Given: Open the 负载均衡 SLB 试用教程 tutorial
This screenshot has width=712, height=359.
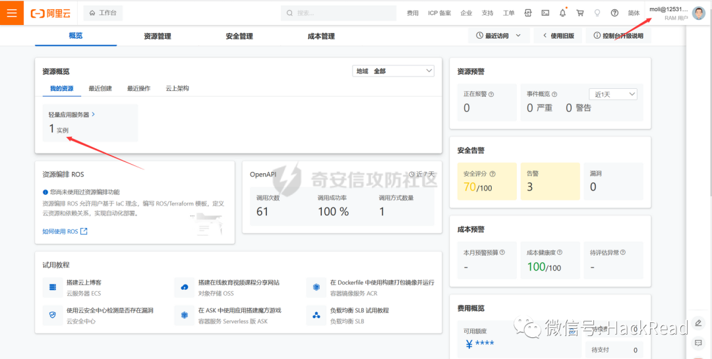Looking at the screenshot, I should click(x=359, y=310).
